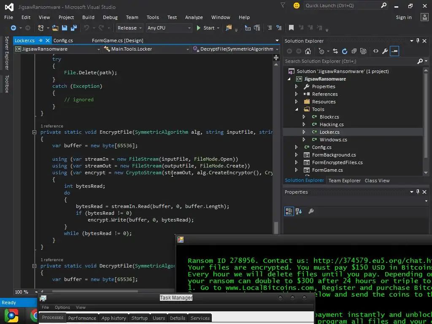Viewport: 432px width, 324px height.
Task: Click the Solution Explorer vertical scrollbar
Action: (426, 121)
